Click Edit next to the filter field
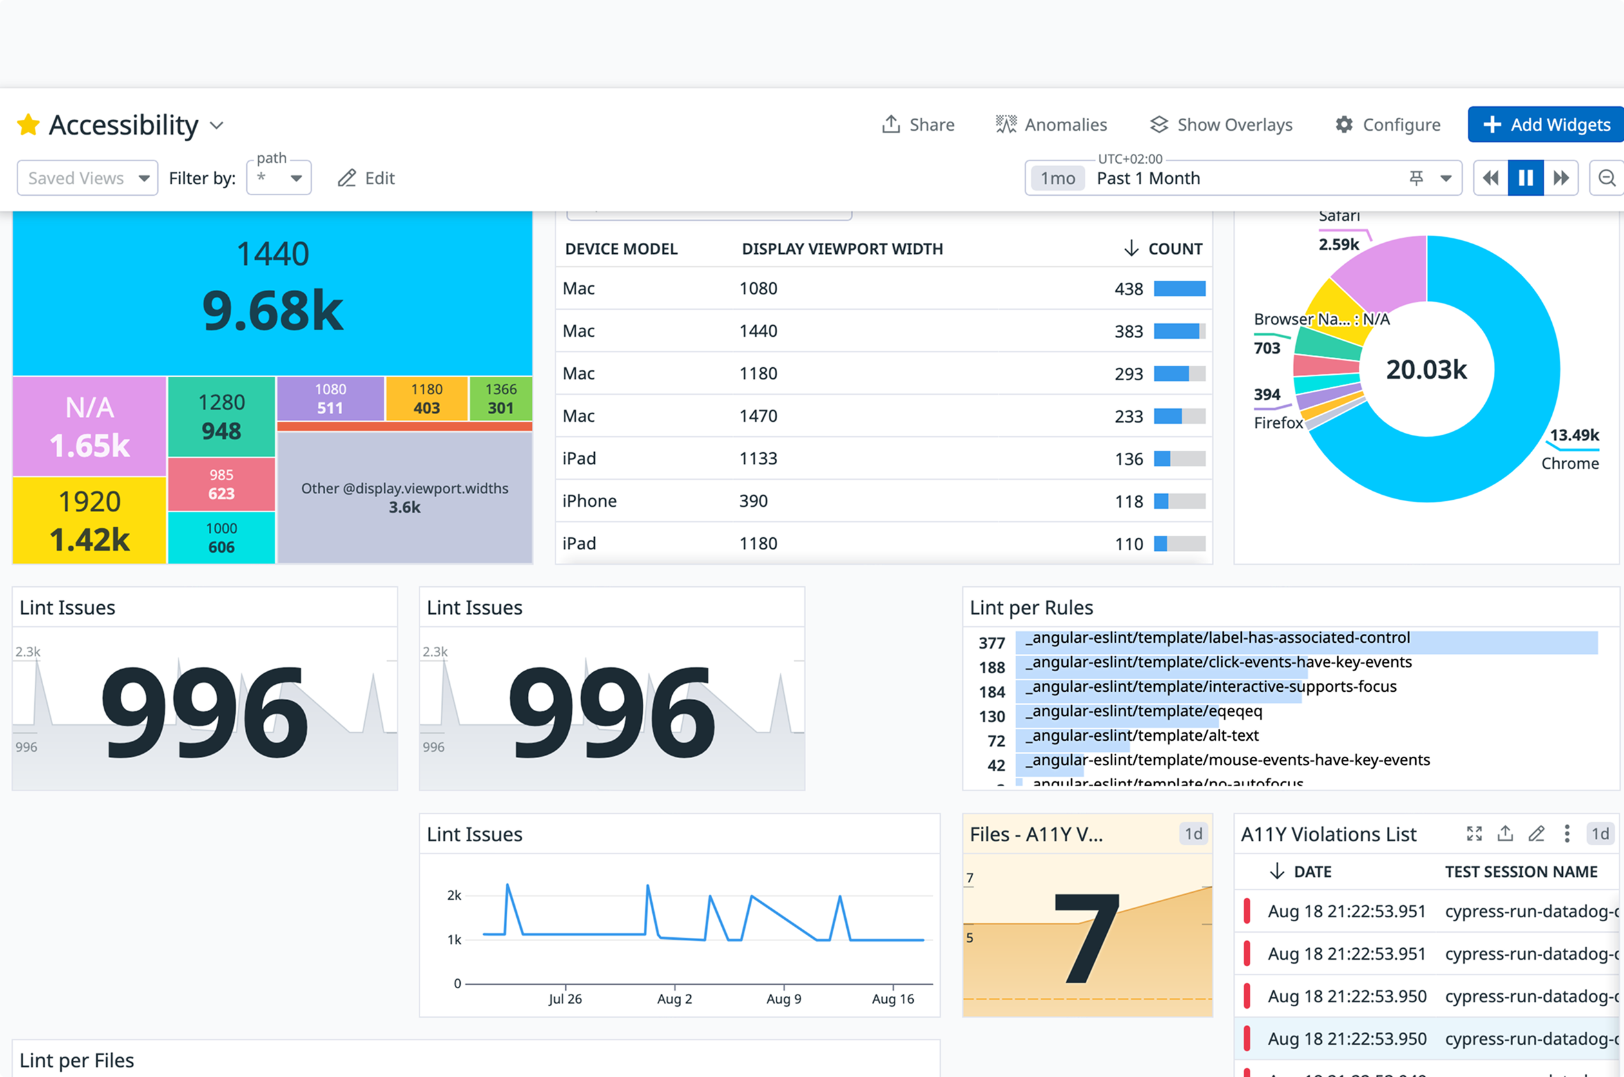Viewport: 1624px width, 1077px height. [365, 178]
